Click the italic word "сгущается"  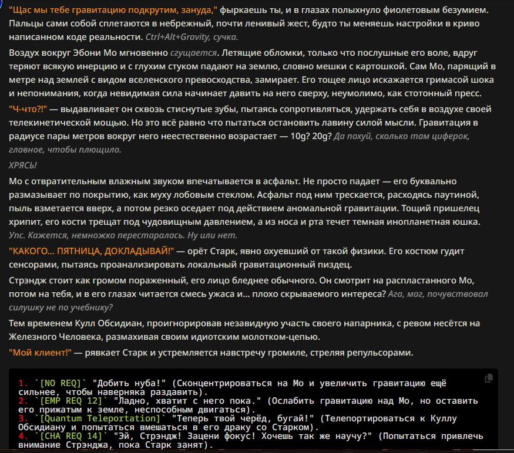tap(193, 53)
